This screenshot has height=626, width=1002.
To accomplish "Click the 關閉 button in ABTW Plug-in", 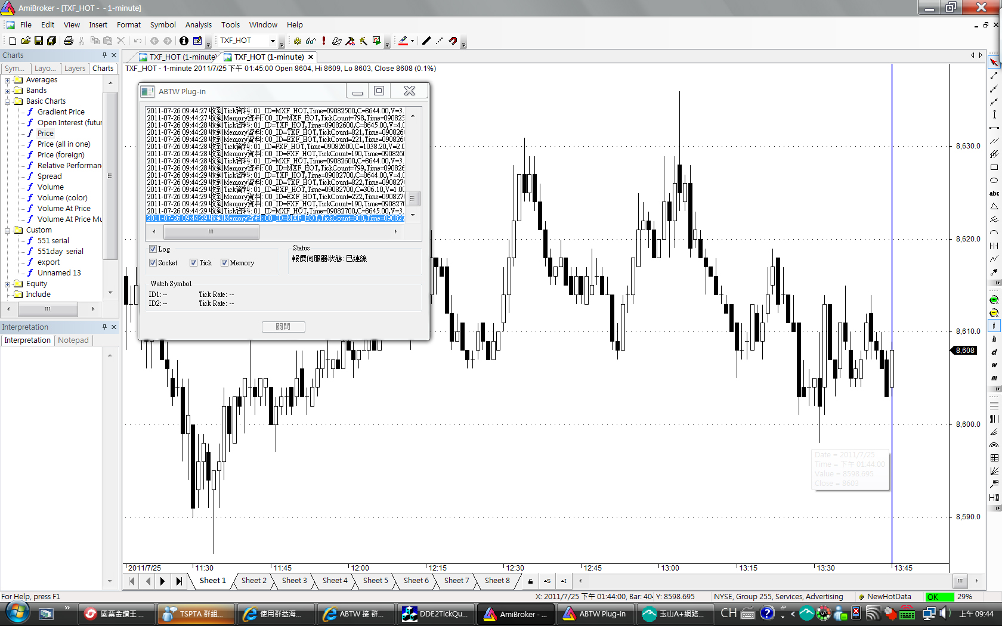I will [x=283, y=327].
